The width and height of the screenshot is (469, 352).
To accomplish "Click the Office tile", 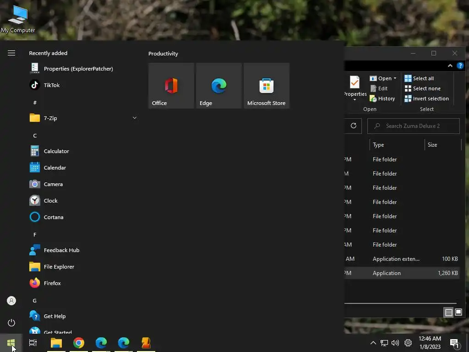I will pyautogui.click(x=171, y=86).
